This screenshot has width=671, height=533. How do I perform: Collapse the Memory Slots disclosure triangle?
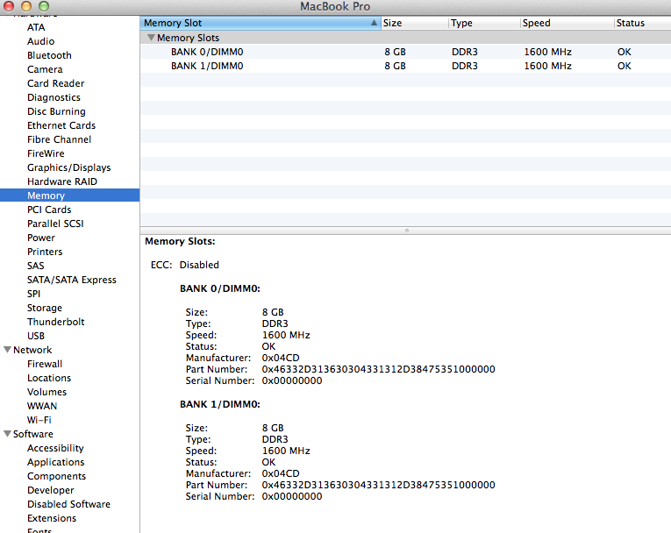tap(151, 37)
